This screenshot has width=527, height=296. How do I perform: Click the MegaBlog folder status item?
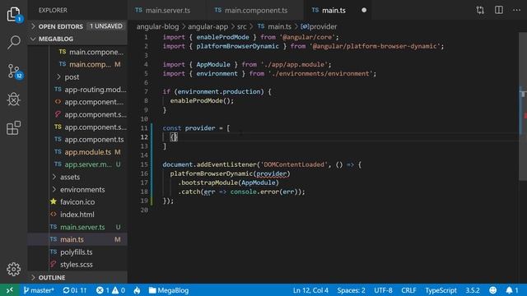[x=169, y=290]
